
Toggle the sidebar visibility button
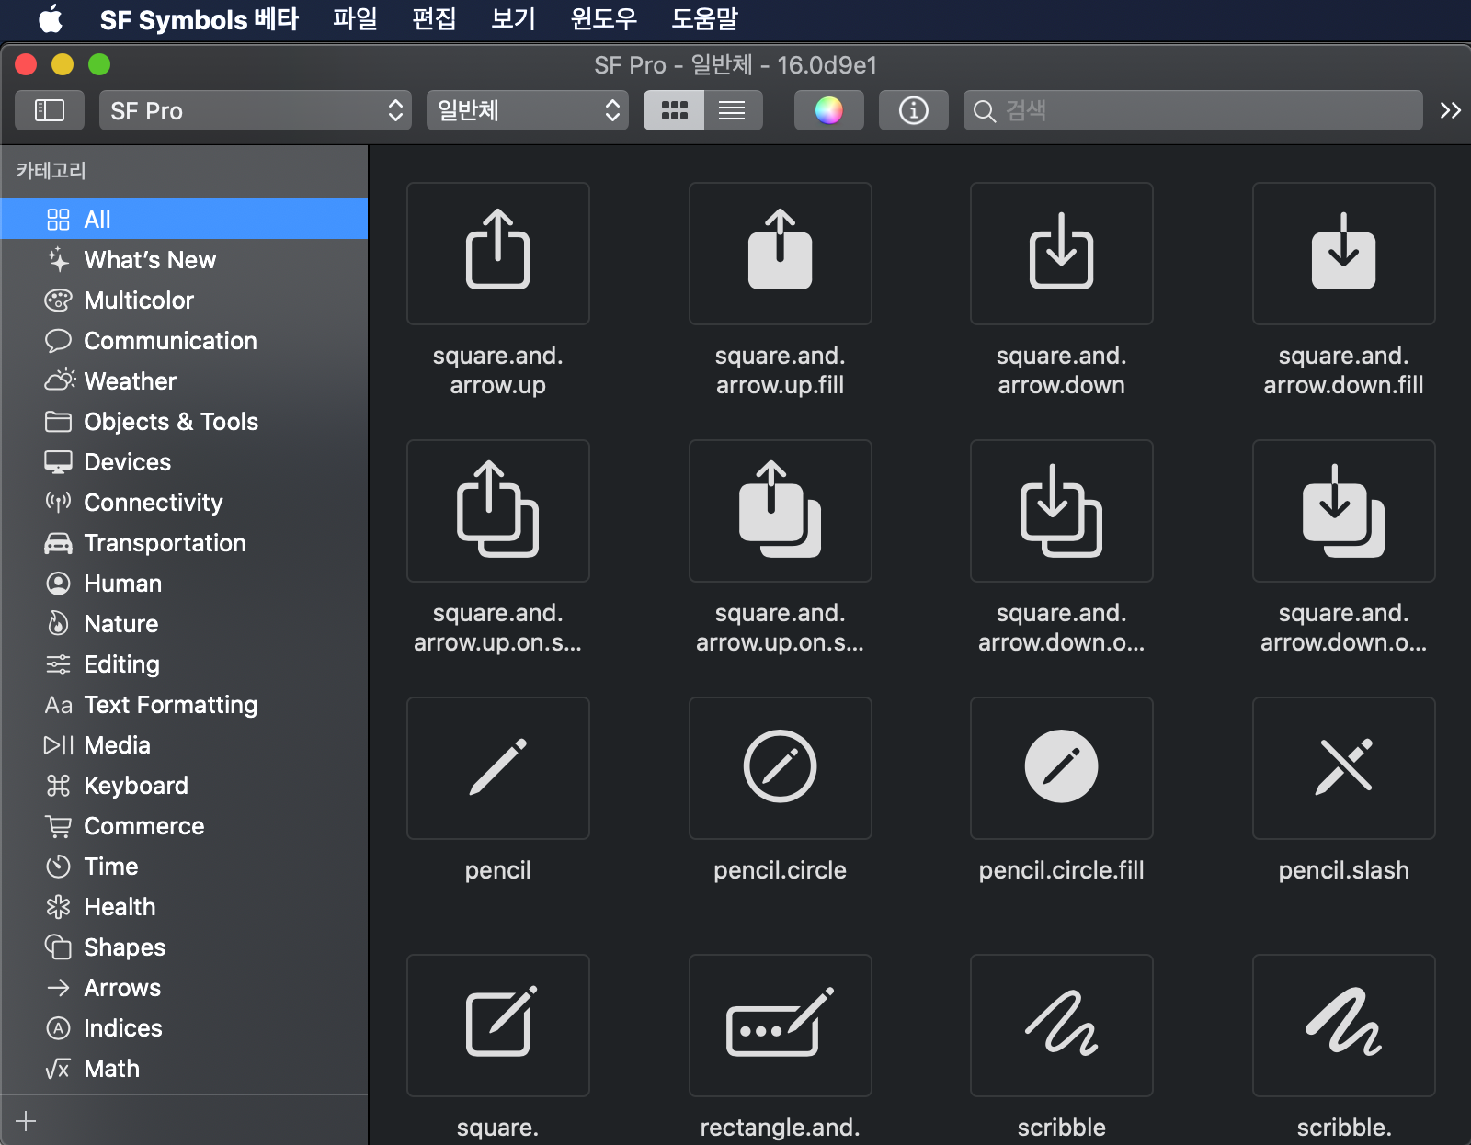pyautogui.click(x=50, y=110)
